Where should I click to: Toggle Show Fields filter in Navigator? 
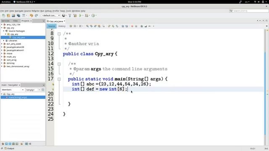(x=6, y=144)
